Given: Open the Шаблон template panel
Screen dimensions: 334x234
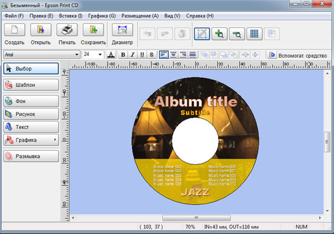Looking at the screenshot, I should [31, 85].
